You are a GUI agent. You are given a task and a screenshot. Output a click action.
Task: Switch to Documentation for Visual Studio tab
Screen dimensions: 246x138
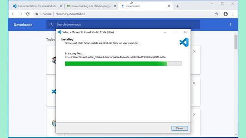pyautogui.click(x=37, y=6)
